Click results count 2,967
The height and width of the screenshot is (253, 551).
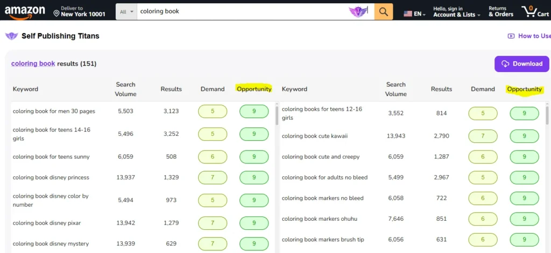tap(441, 178)
